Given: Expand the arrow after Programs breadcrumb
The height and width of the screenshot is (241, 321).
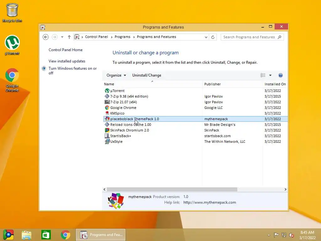Looking at the screenshot, I should [x=134, y=37].
